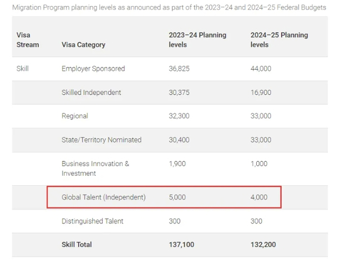Click the Regional visa category cell
338x261 pixels.
(75, 116)
